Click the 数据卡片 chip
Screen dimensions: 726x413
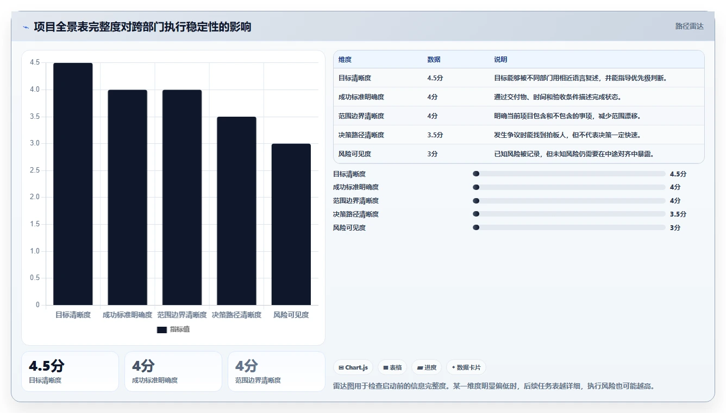(x=466, y=367)
